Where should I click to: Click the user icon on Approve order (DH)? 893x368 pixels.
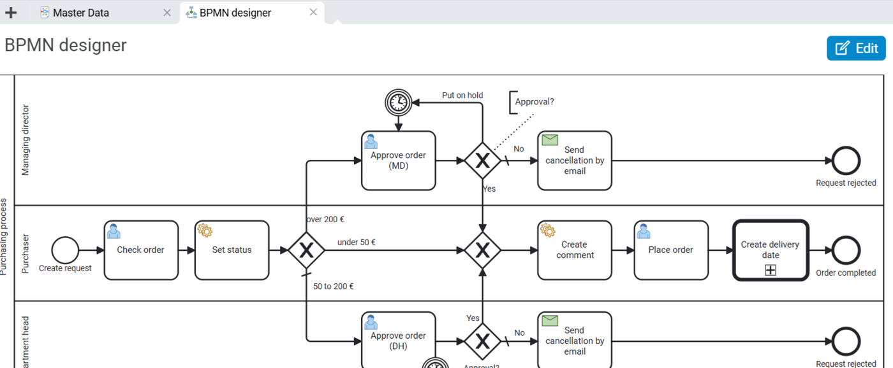(x=371, y=321)
